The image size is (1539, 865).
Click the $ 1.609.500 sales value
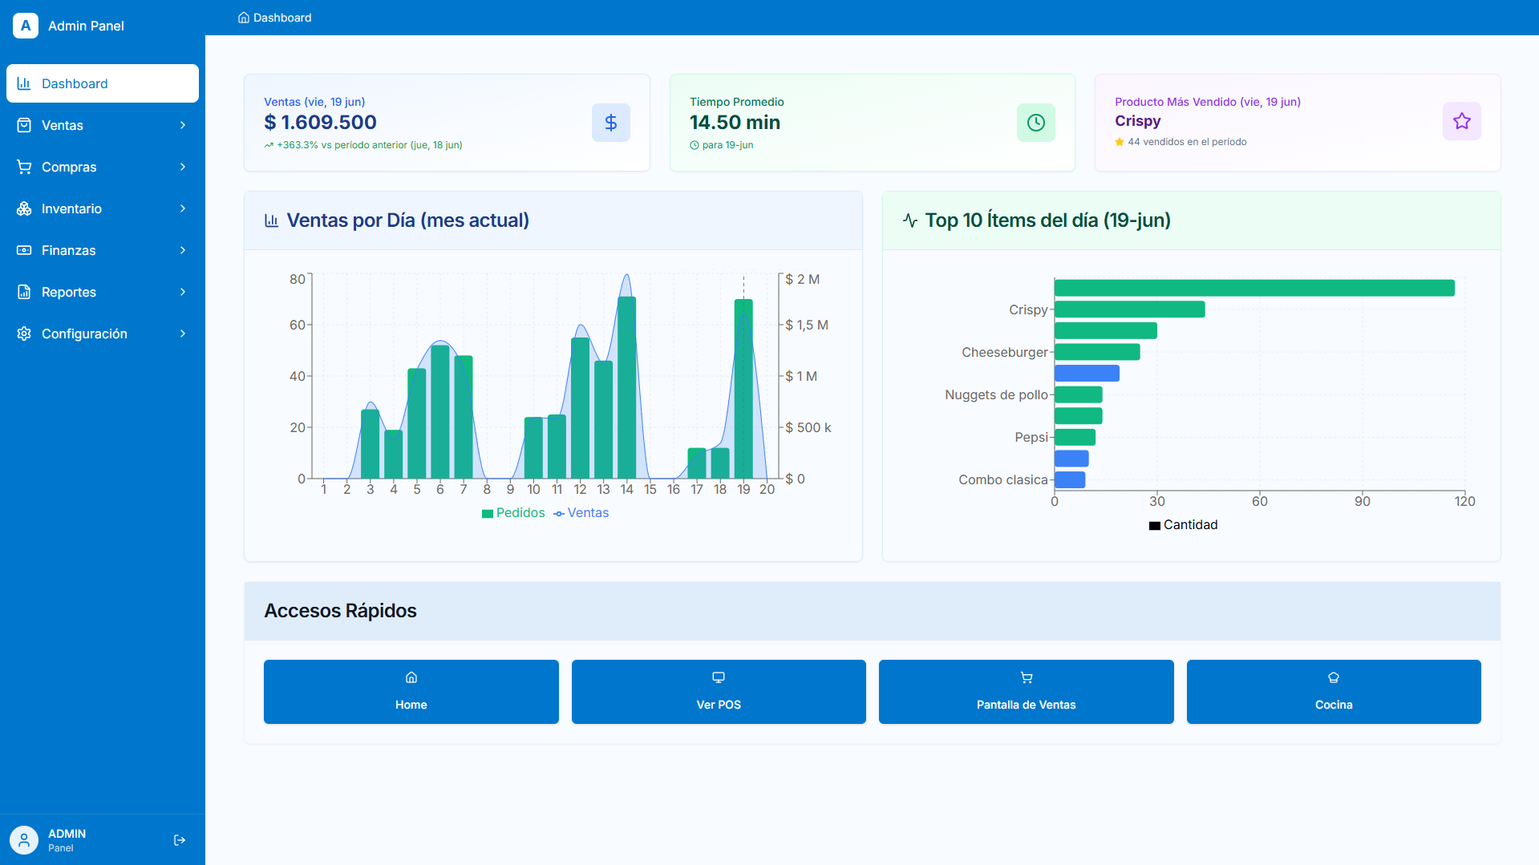click(320, 123)
